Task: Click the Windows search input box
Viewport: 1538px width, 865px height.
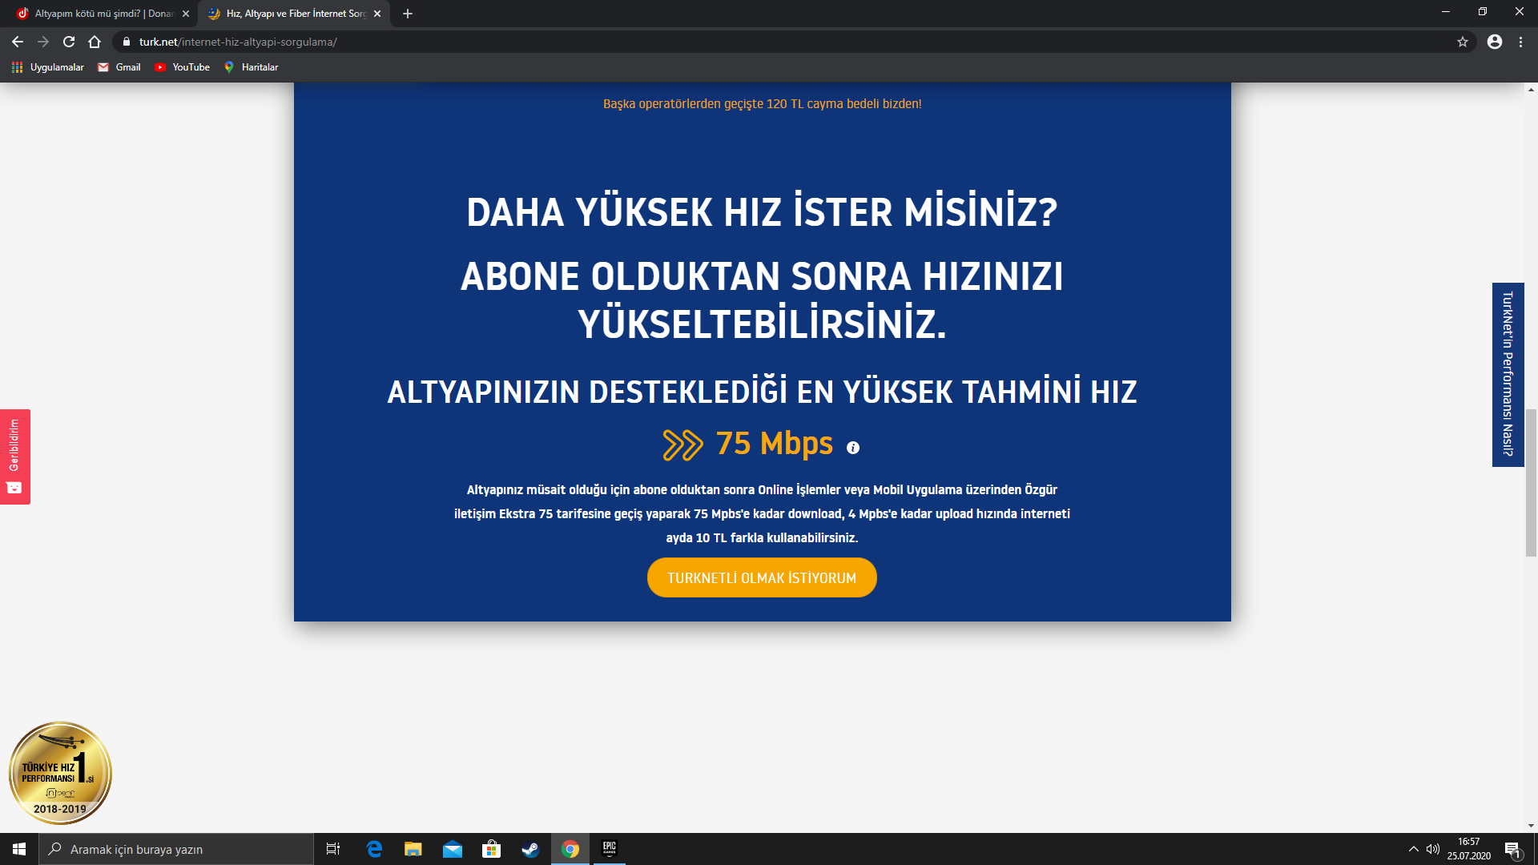Action: click(176, 849)
